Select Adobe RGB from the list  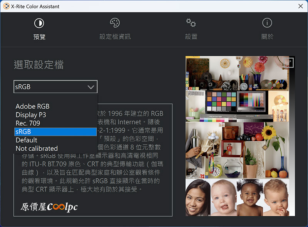pos(55,106)
